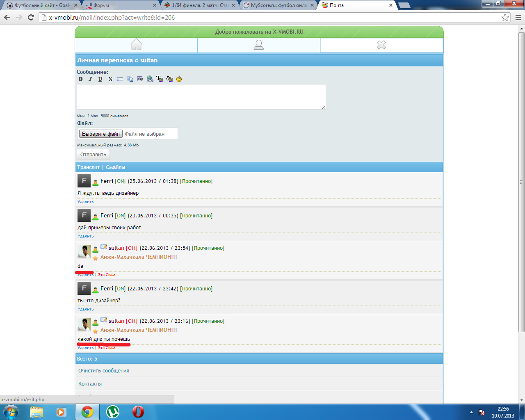Image resolution: width=525 pixels, height=420 pixels.
Task: Click the text "дай примеры своих работ"
Action: coord(110,228)
